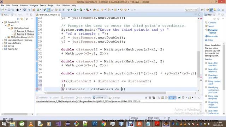Click the Run with Coverage icon
This screenshot has width=226, height=127.
[81, 10]
